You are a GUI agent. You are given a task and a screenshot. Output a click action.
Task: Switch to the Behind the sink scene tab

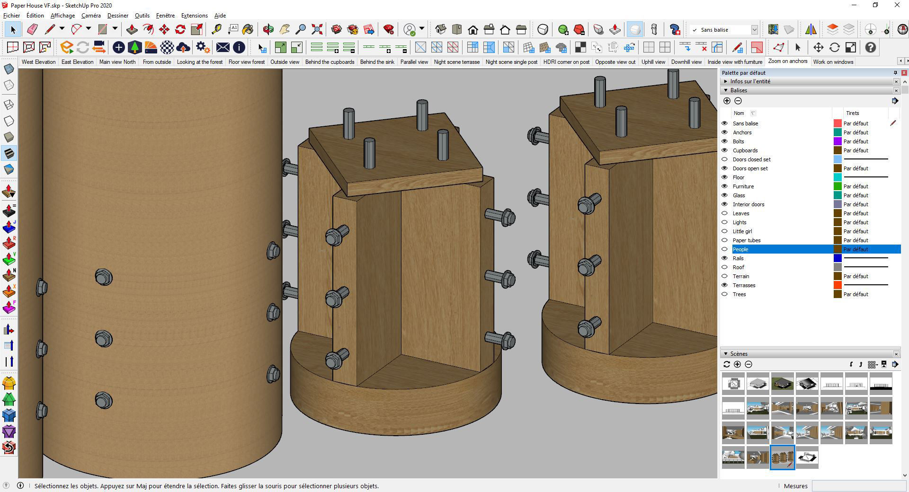click(x=377, y=62)
